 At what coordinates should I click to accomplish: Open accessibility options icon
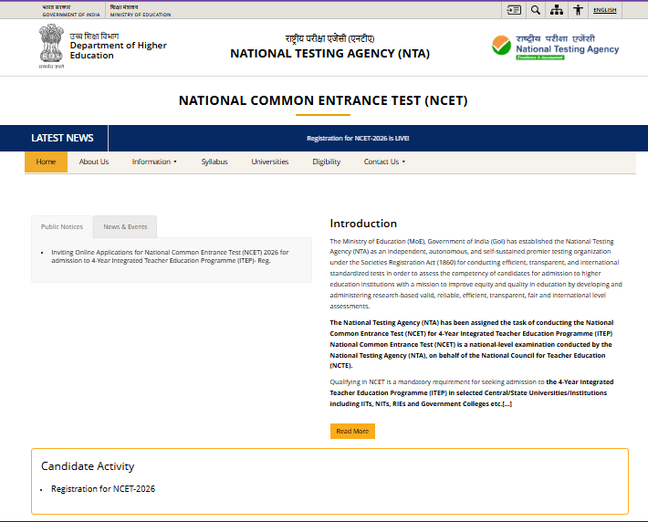pos(578,10)
